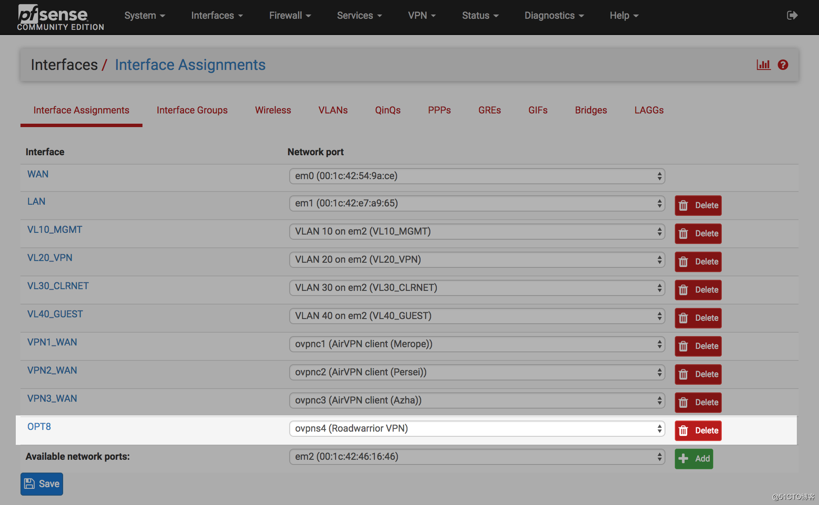Delete the LAN interface assignment
819x505 pixels.
[x=698, y=205]
